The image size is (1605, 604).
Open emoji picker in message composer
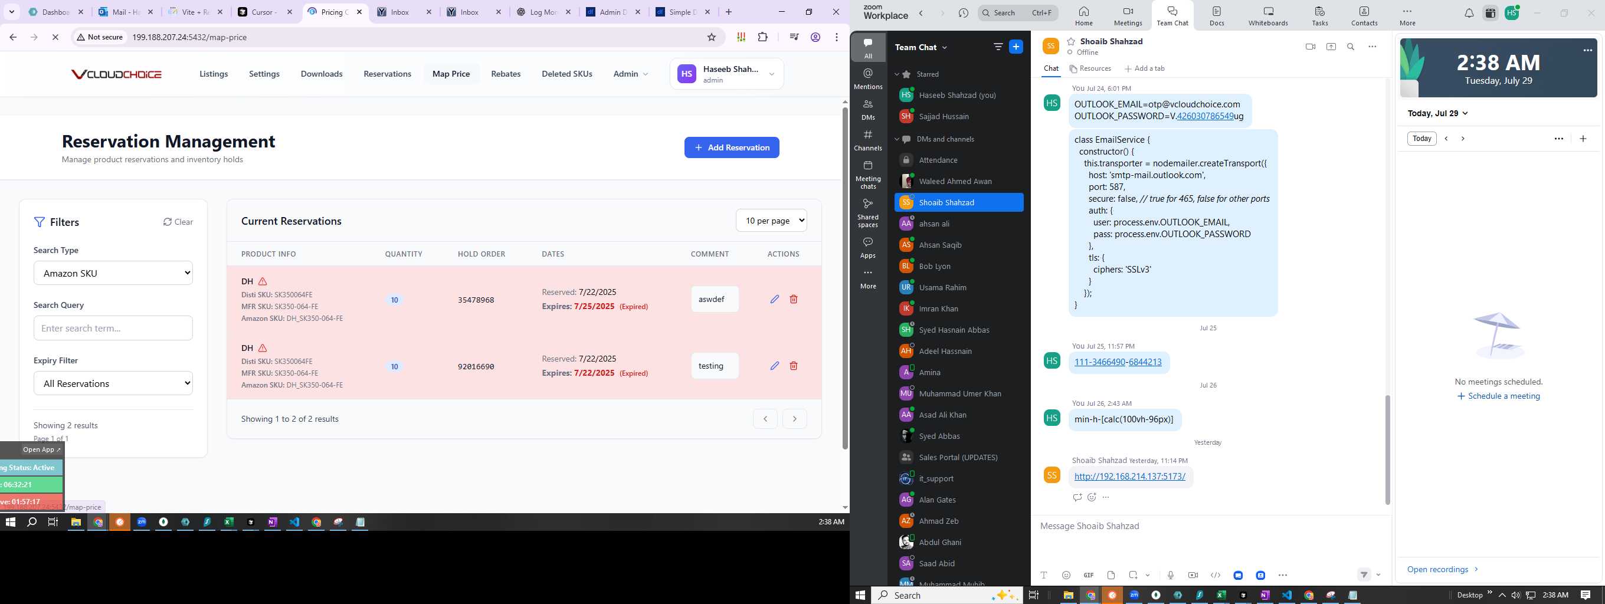(1066, 575)
